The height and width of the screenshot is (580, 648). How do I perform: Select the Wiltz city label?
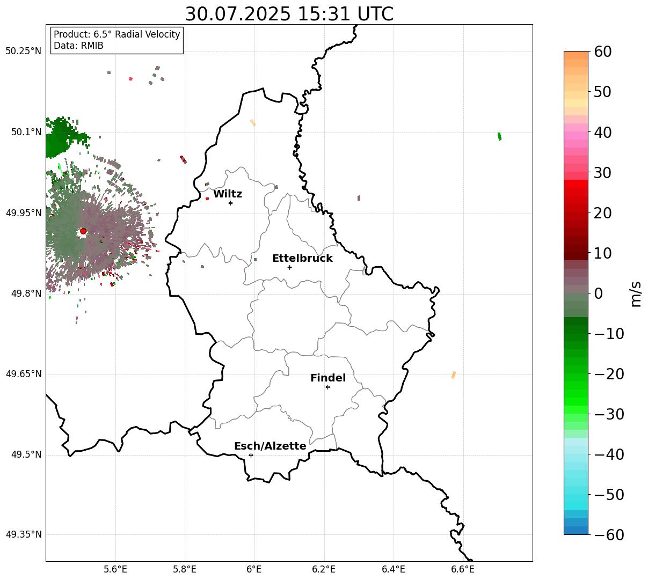coord(228,194)
